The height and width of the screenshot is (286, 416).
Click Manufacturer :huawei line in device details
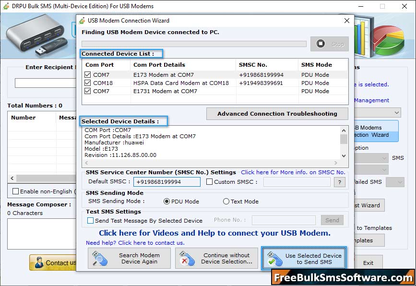[x=114, y=143]
